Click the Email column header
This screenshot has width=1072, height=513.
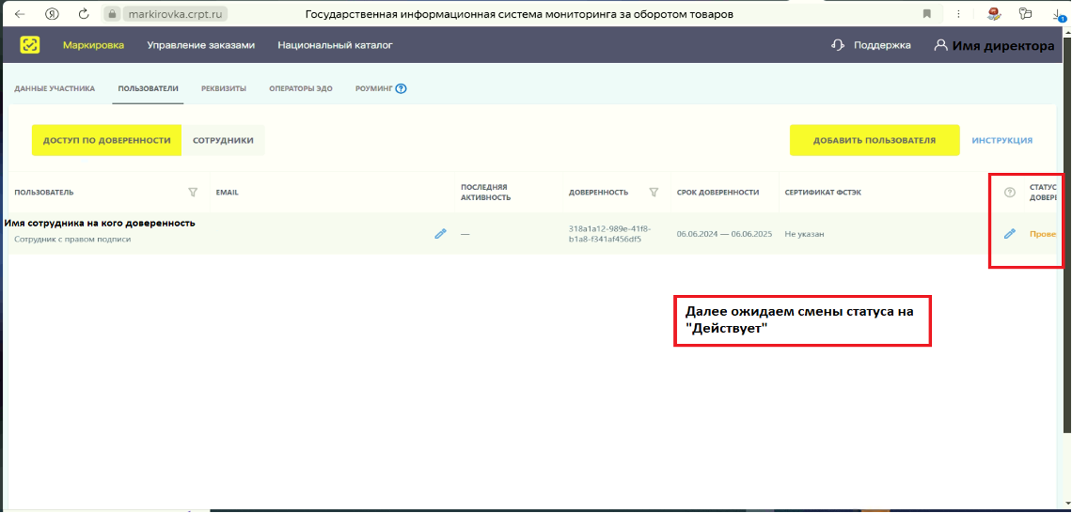pyautogui.click(x=227, y=193)
